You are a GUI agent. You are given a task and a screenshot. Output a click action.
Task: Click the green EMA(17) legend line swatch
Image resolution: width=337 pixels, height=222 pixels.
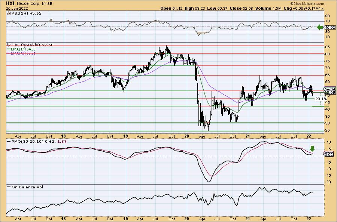pos(9,49)
